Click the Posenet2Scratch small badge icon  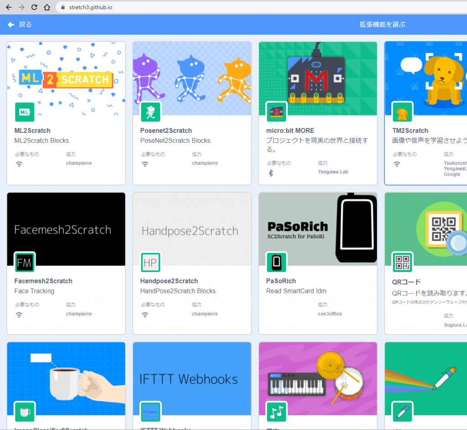[150, 112]
